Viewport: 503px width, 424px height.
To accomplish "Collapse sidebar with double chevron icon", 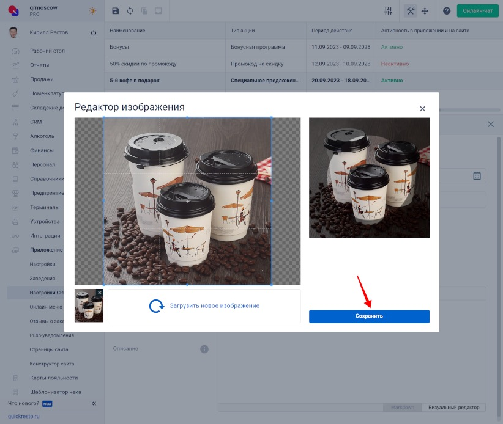I will pyautogui.click(x=94, y=403).
